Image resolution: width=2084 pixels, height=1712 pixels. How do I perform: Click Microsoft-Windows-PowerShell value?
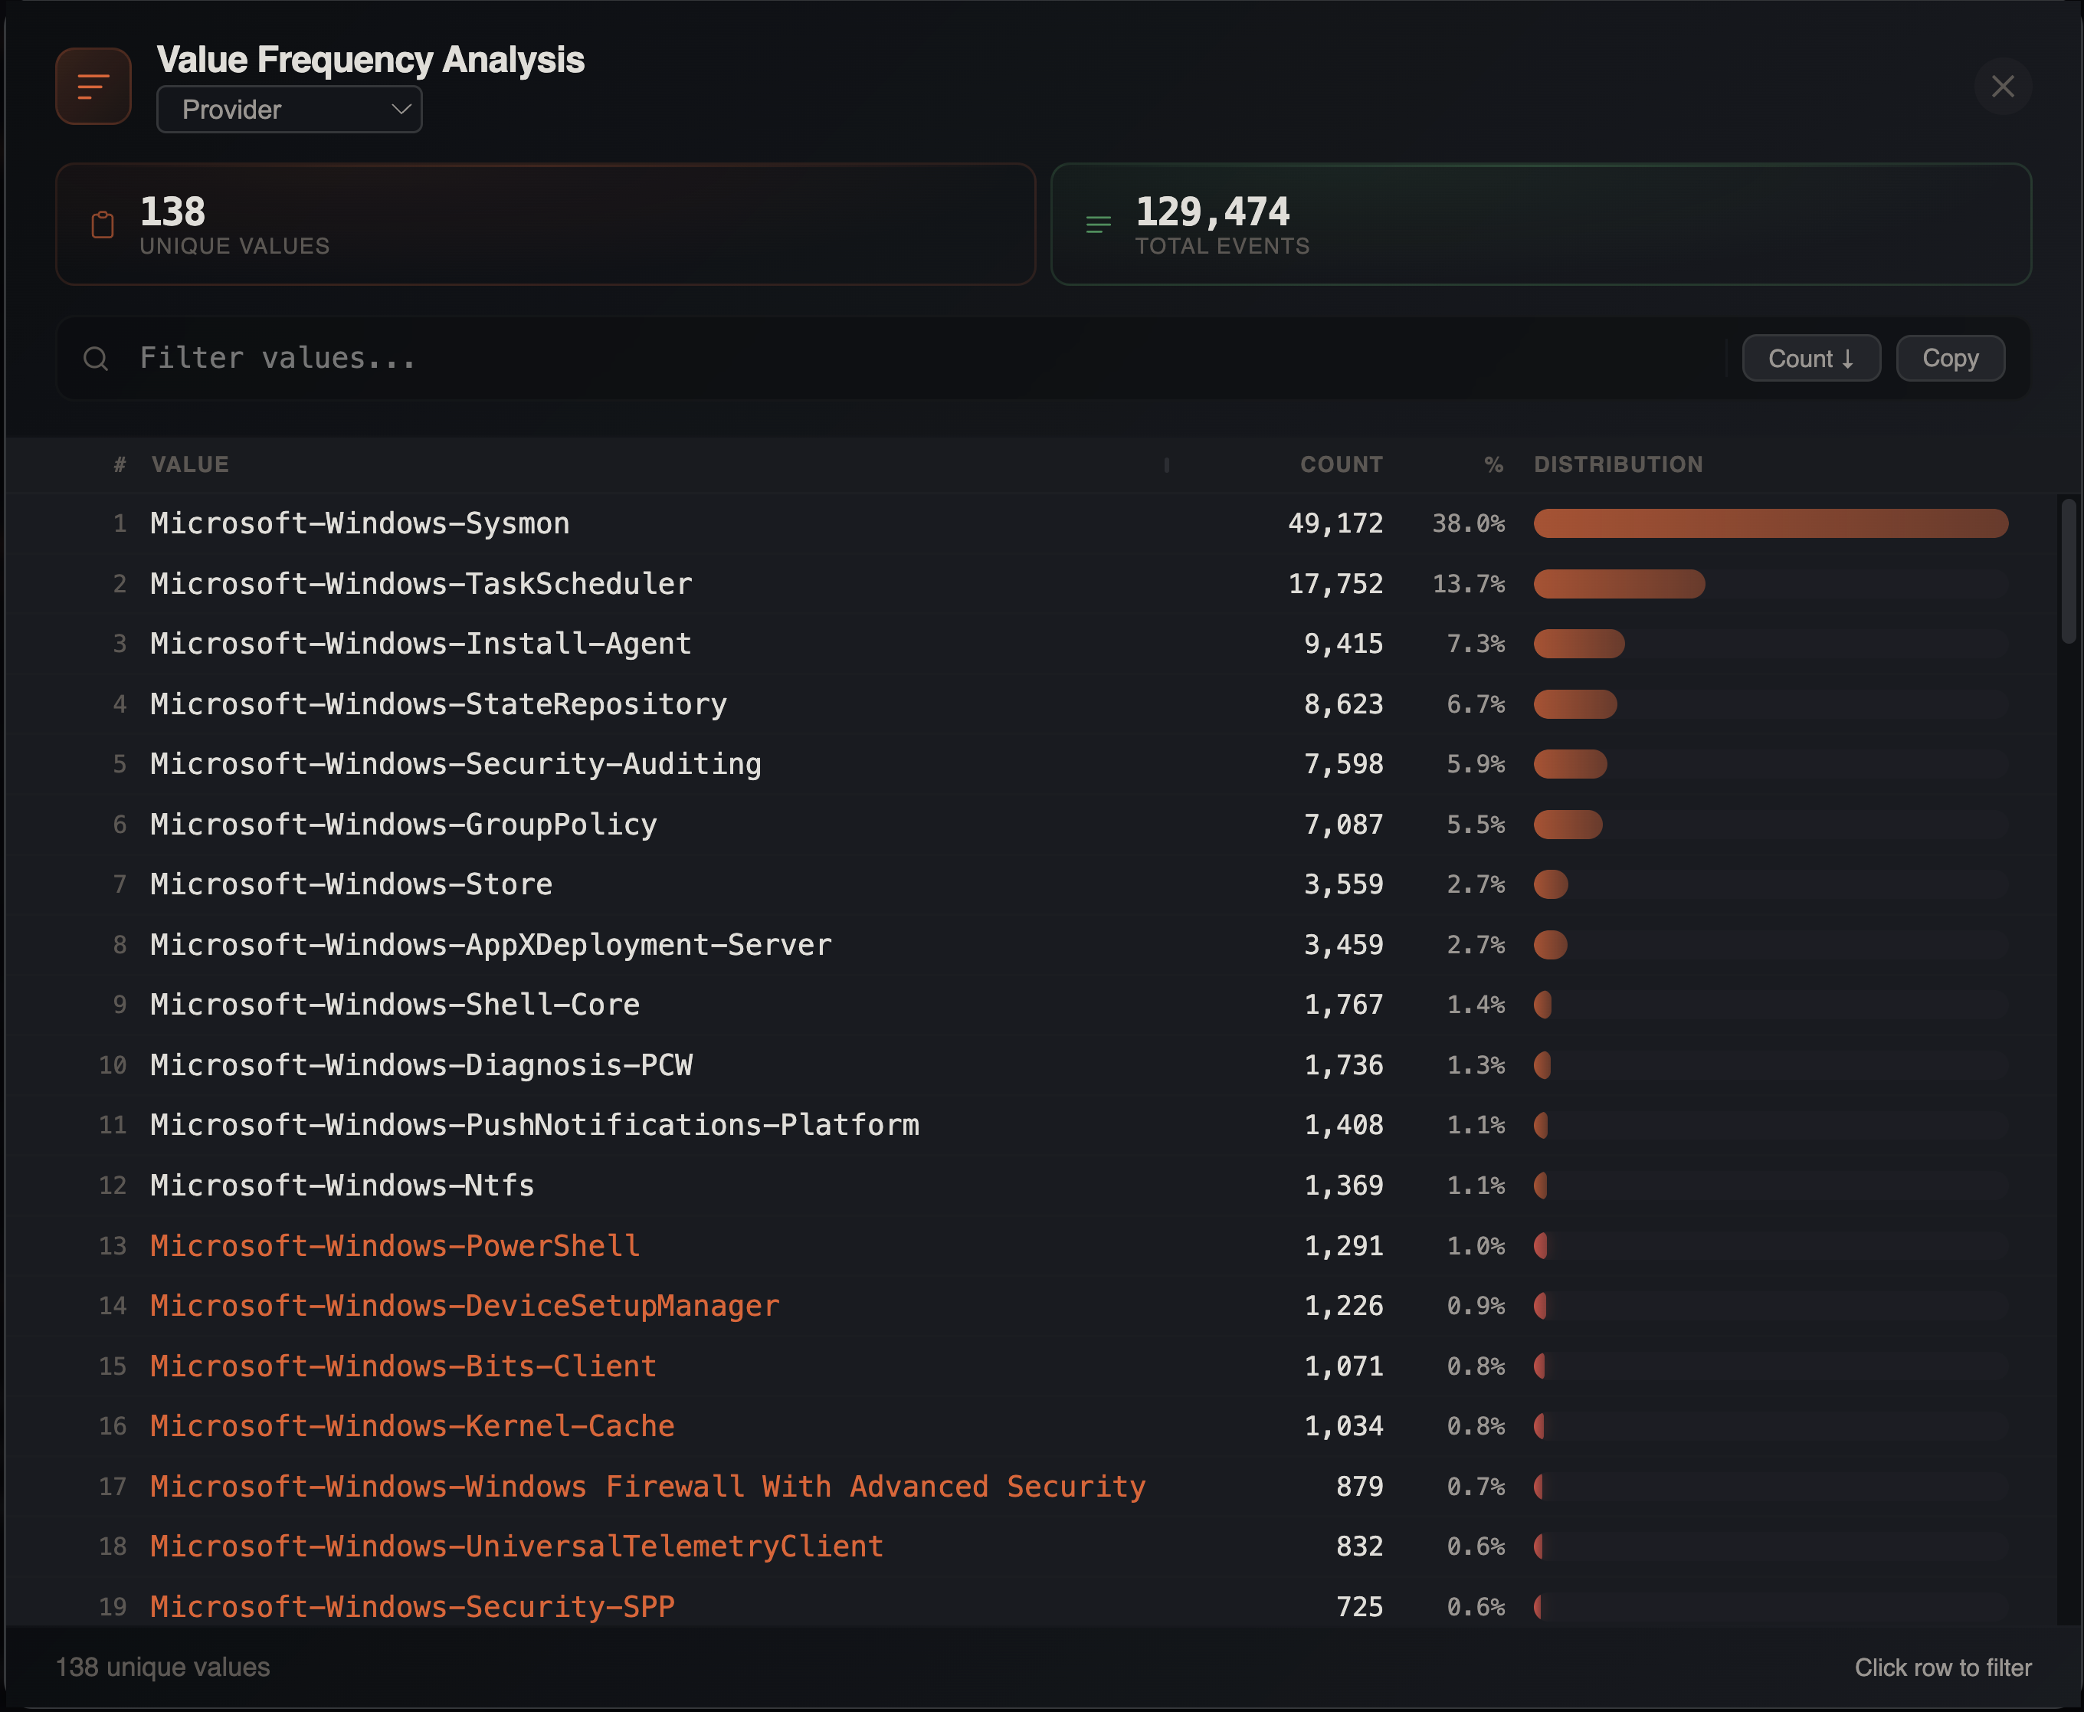tap(395, 1245)
